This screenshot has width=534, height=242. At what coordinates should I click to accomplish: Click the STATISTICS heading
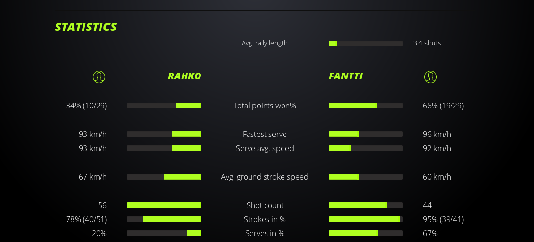pyautogui.click(x=86, y=27)
